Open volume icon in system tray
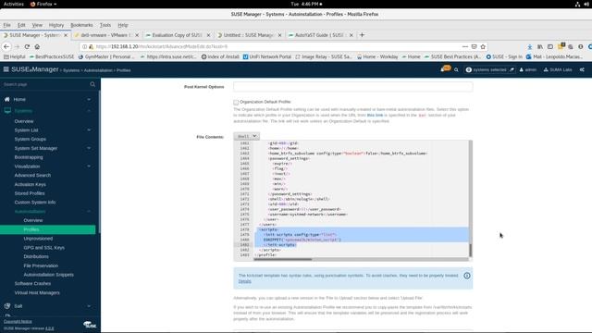Screen dimensions: 592x333 [x=586, y=4]
